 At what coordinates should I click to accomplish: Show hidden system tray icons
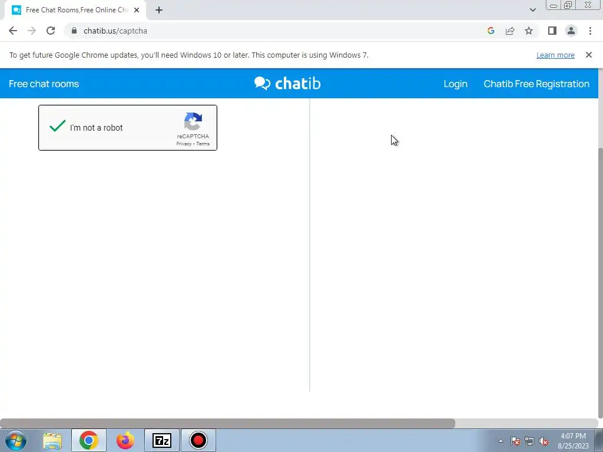(x=501, y=441)
